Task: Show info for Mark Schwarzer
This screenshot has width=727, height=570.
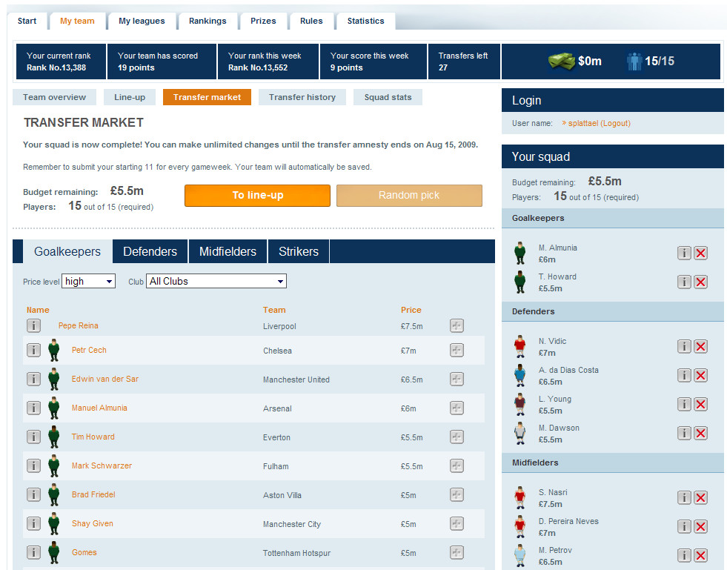Action: 33,465
